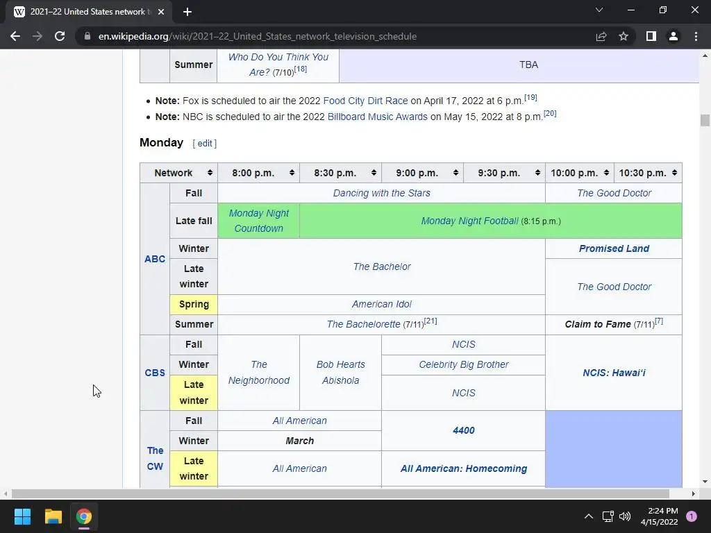Open All American: Homecoming link
The image size is (711, 533).
pyautogui.click(x=463, y=468)
